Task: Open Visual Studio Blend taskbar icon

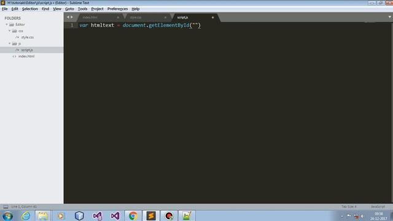Action: [97, 216]
